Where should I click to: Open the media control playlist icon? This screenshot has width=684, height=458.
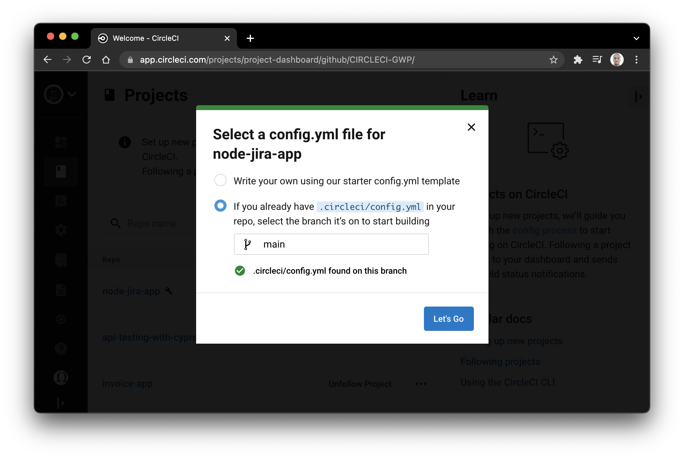(597, 60)
